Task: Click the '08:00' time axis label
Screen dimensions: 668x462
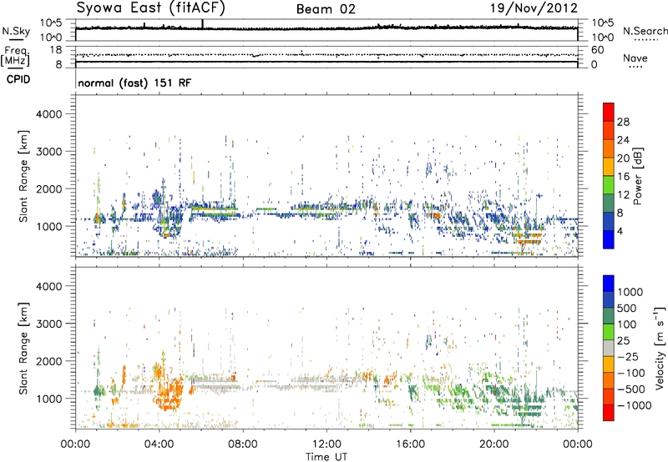Action: tap(243, 444)
